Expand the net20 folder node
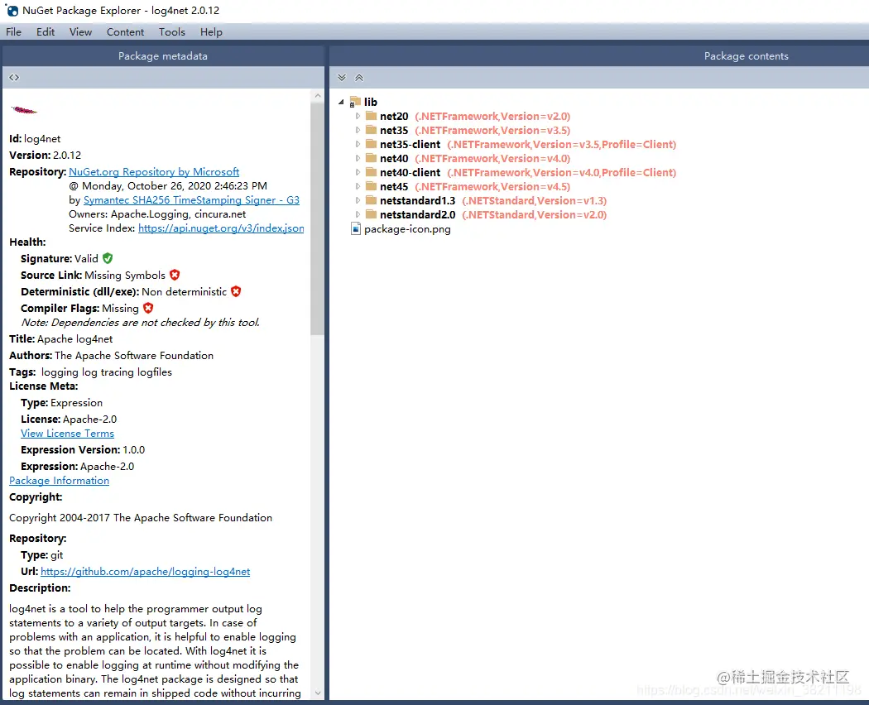869x705 pixels. 358,116
